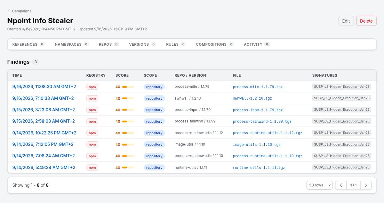Open finding from 9/16/2026, 7:10:33 AM
Viewport: 384px width, 203px height.
click(x=43, y=98)
